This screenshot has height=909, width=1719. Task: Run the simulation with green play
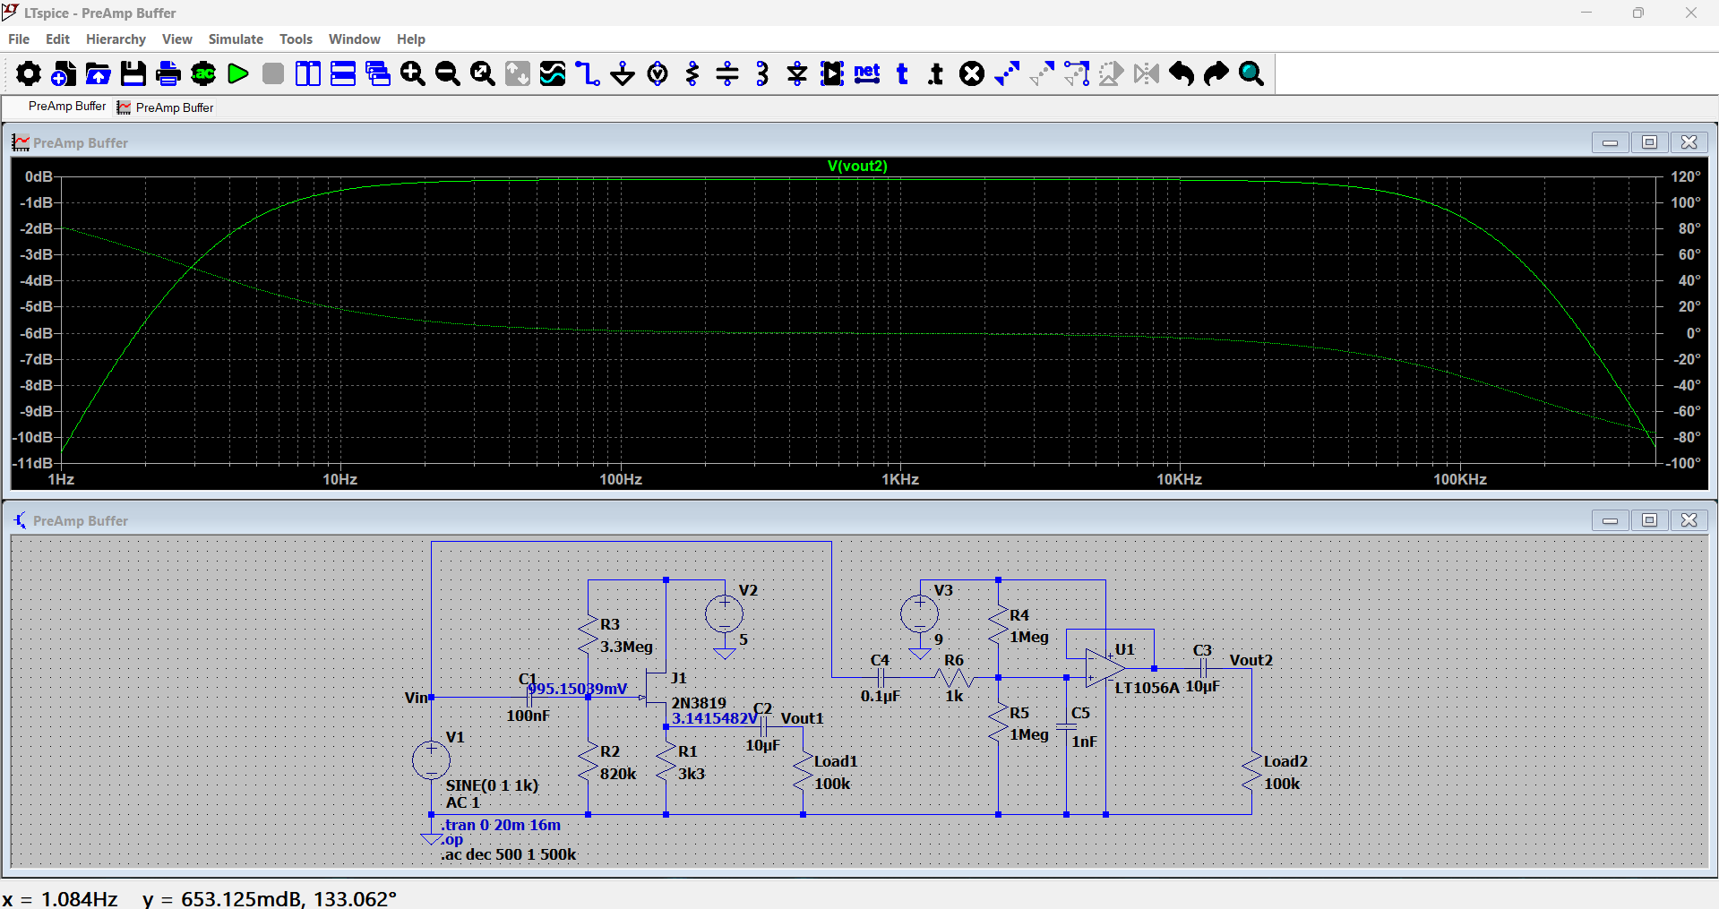click(x=238, y=73)
